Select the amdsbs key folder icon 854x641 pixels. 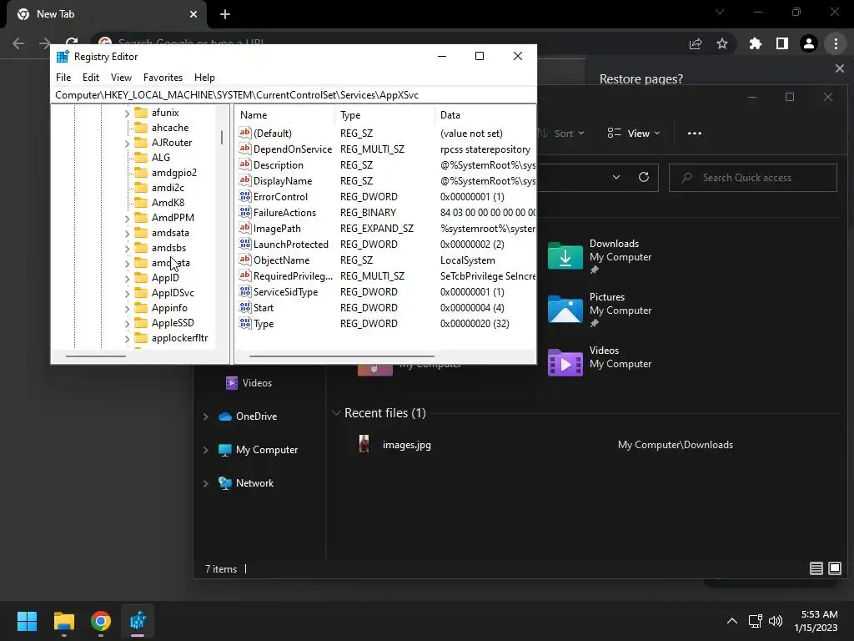(x=141, y=248)
